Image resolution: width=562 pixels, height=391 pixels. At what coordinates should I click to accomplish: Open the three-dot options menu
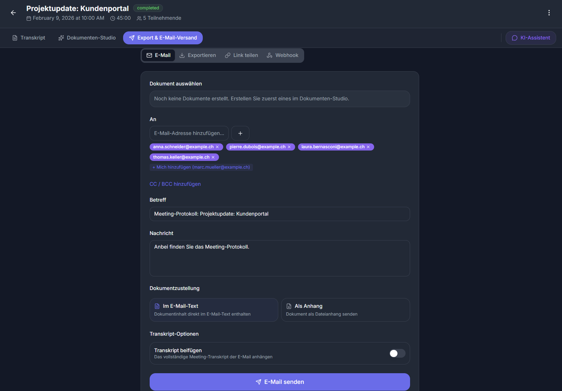click(549, 13)
